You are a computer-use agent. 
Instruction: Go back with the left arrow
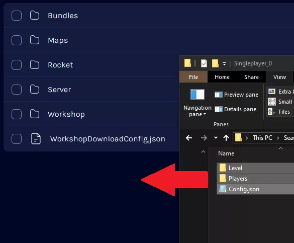pyautogui.click(x=189, y=138)
